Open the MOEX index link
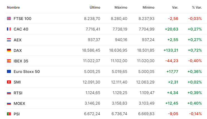The width and height of the screenshot is (207, 119). click(x=19, y=103)
